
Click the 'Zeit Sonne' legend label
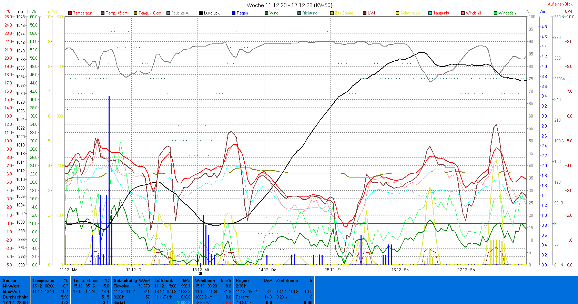point(344,13)
